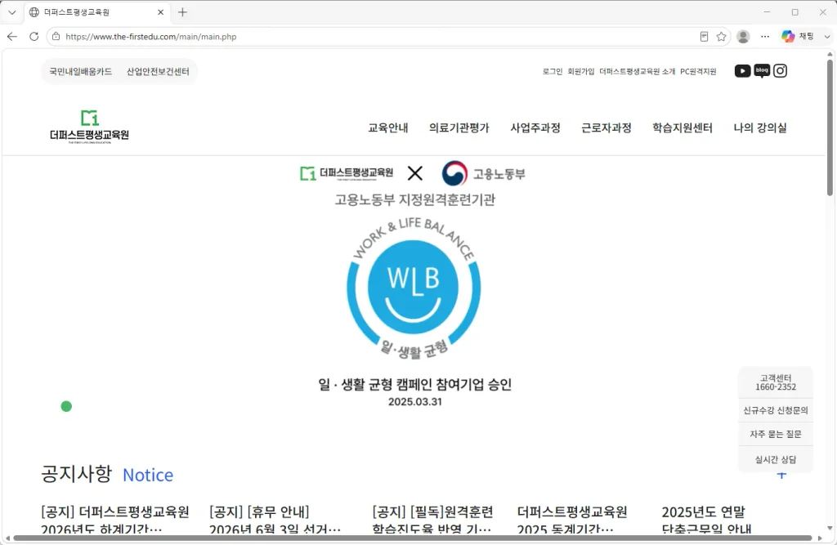Open PC원격지원 link
This screenshot has width=837, height=545.
698,72
